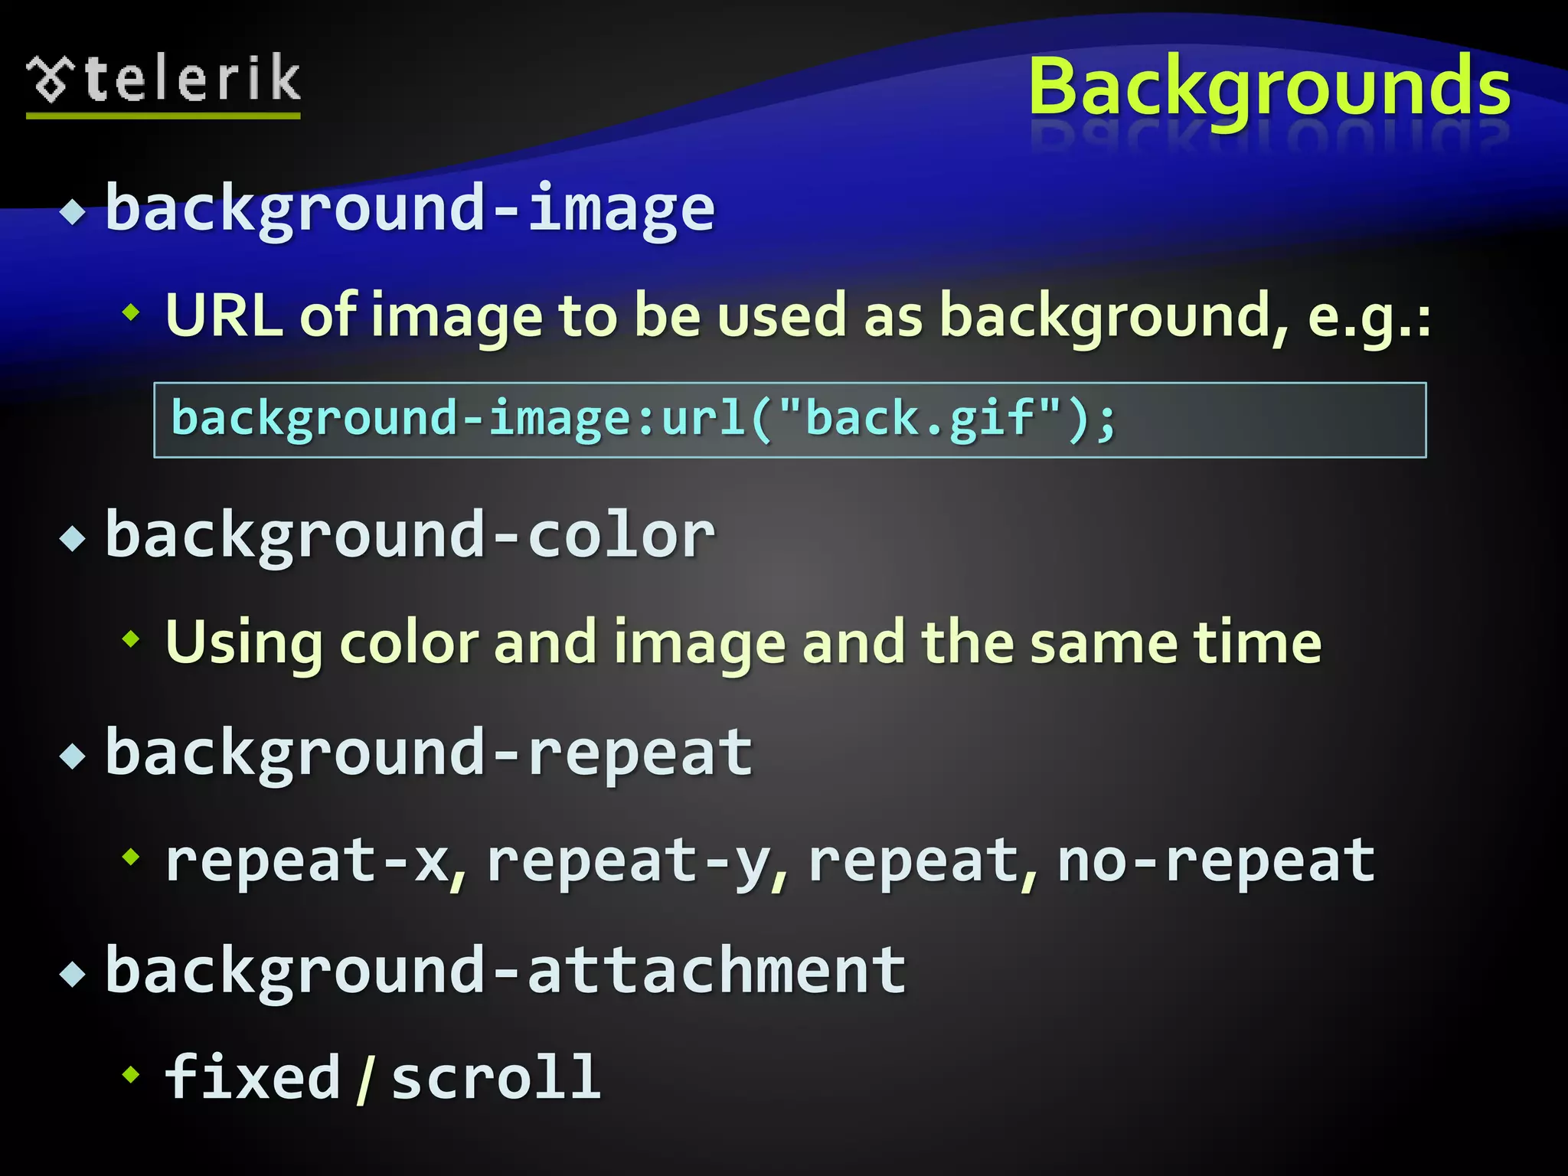Click the background-image heading text
The height and width of the screenshot is (1176, 1568).
[x=410, y=208]
